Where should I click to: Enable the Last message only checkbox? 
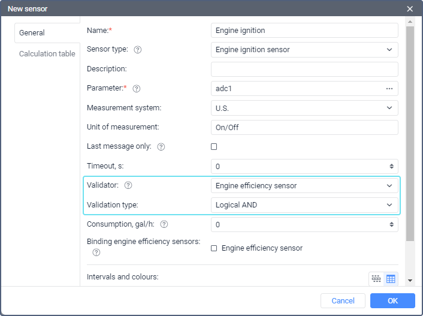tap(214, 147)
